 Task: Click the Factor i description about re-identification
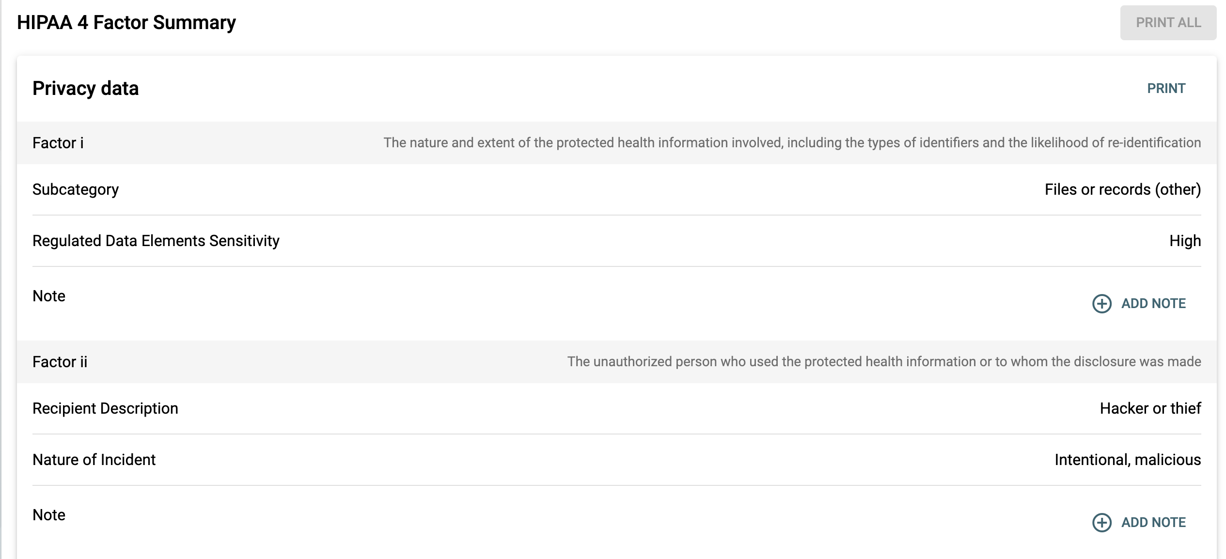pyautogui.click(x=792, y=143)
